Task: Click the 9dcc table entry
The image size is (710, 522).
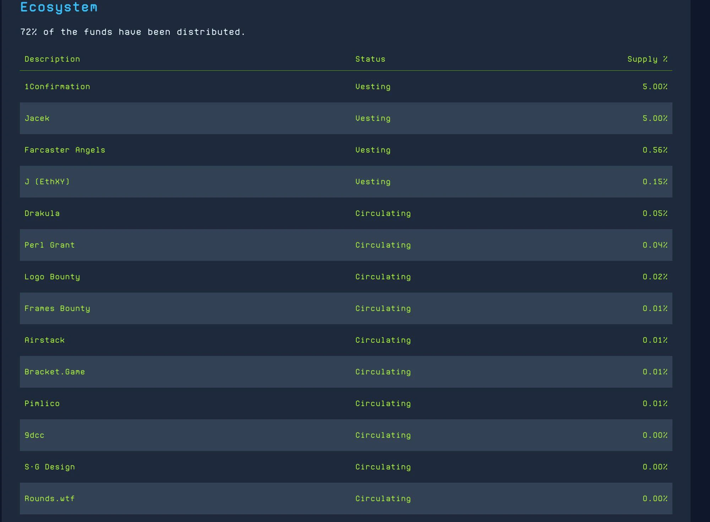Action: [x=34, y=435]
